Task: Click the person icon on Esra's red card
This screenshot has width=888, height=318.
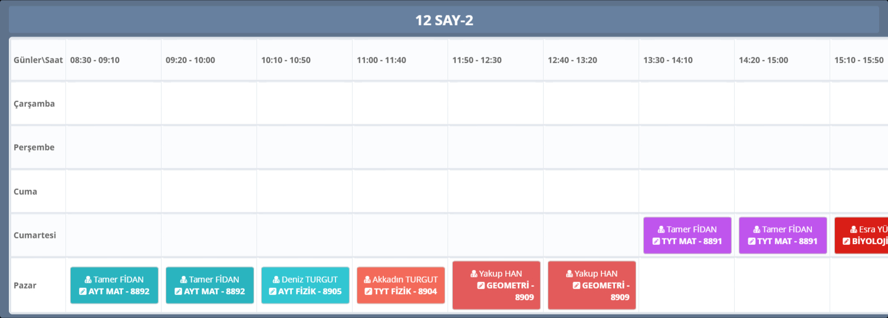Action: [854, 230]
